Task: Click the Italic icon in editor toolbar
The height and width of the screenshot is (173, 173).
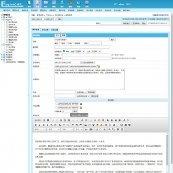Action: pyautogui.click(x=40, y=125)
